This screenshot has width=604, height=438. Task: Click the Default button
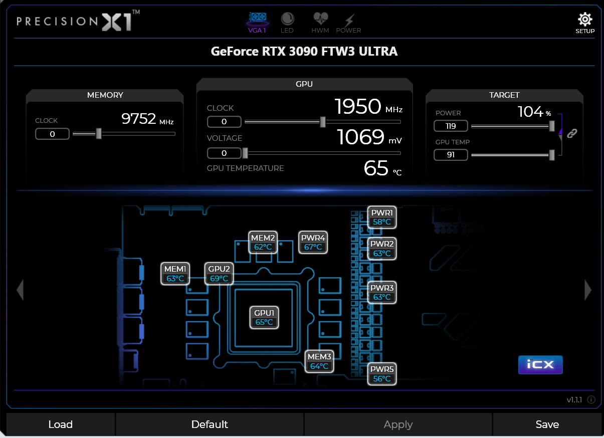(x=210, y=424)
